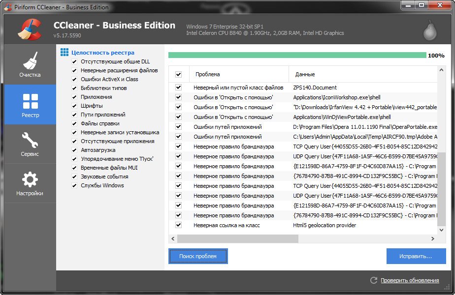The height and width of the screenshot is (295, 455).
Task: Click scroll down arrow of results list
Action: click(441, 230)
